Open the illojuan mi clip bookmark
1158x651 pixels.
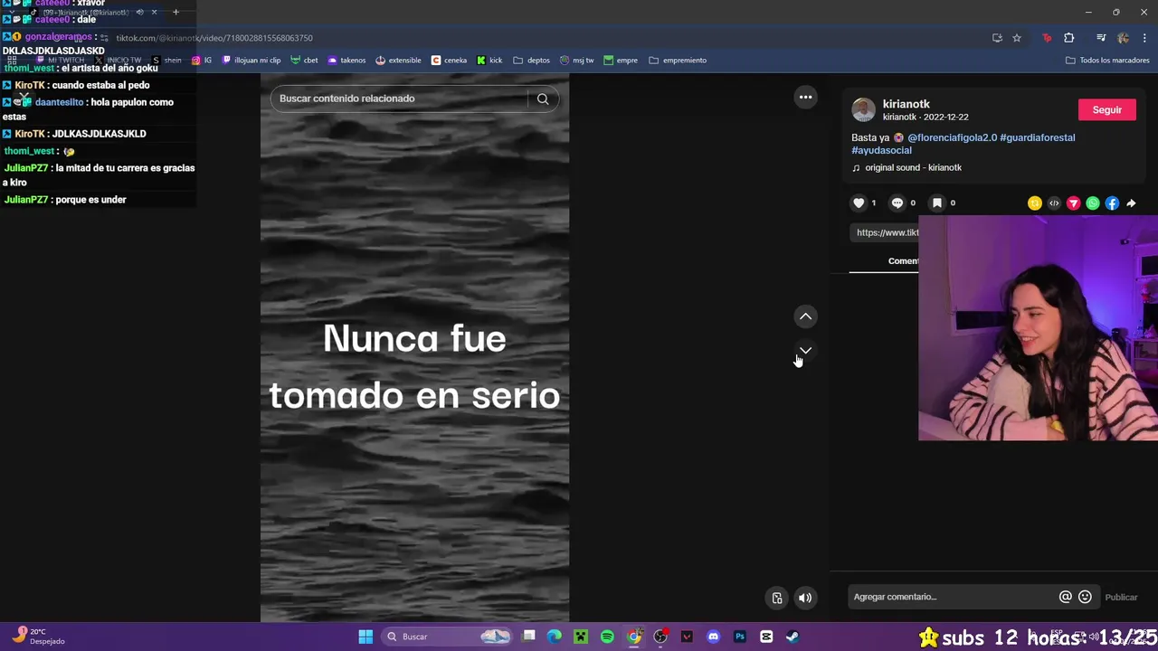pos(252,61)
